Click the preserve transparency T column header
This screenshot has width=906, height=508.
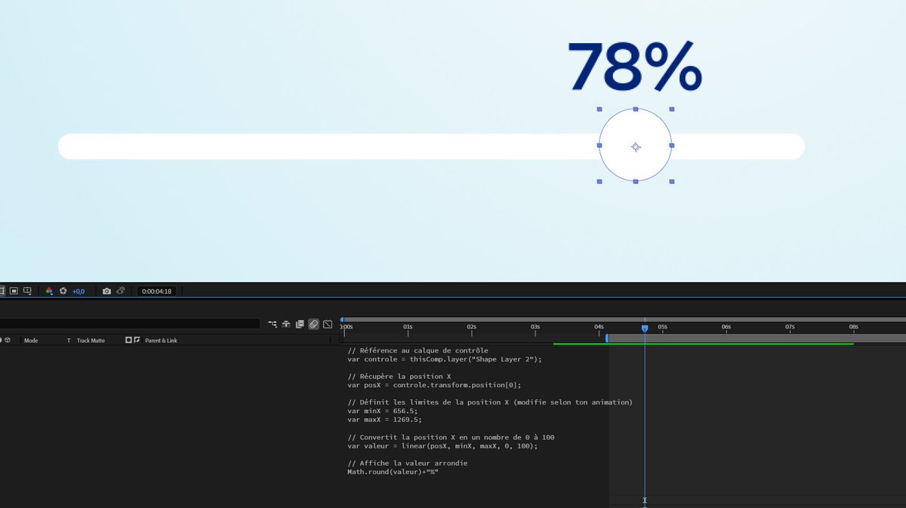pyautogui.click(x=69, y=340)
